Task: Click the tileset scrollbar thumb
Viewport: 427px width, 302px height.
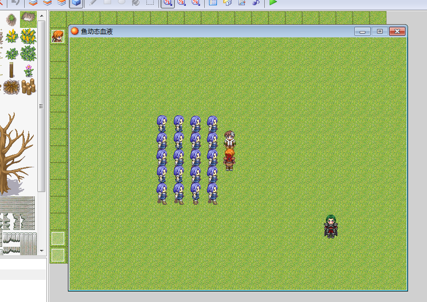Action: click(42, 106)
